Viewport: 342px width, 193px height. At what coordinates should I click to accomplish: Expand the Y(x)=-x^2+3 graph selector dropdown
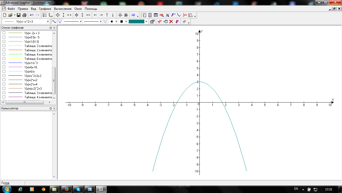click(x=48, y=22)
